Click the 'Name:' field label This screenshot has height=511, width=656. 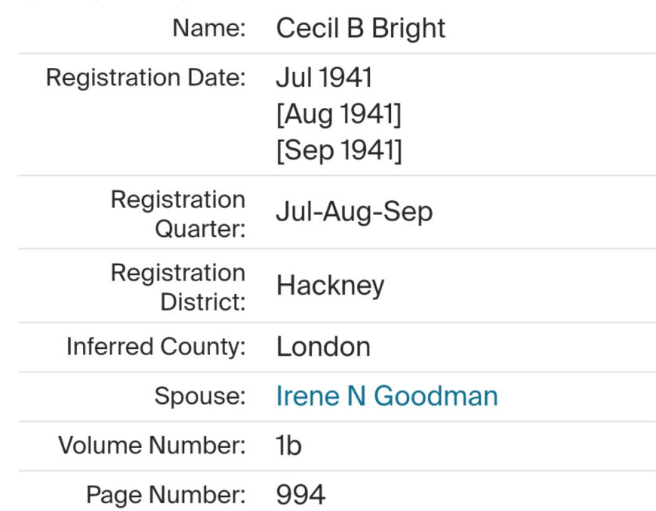209,29
